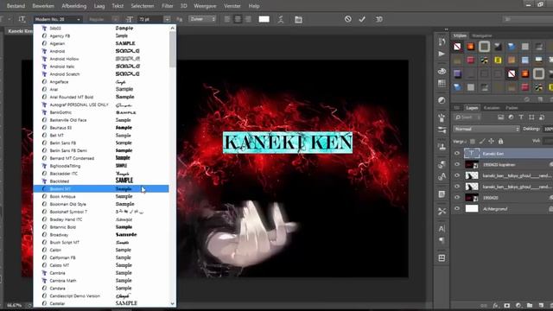This screenshot has height=311, width=553.
Task: Open the Swatches grid panel icon
Action: [442, 83]
